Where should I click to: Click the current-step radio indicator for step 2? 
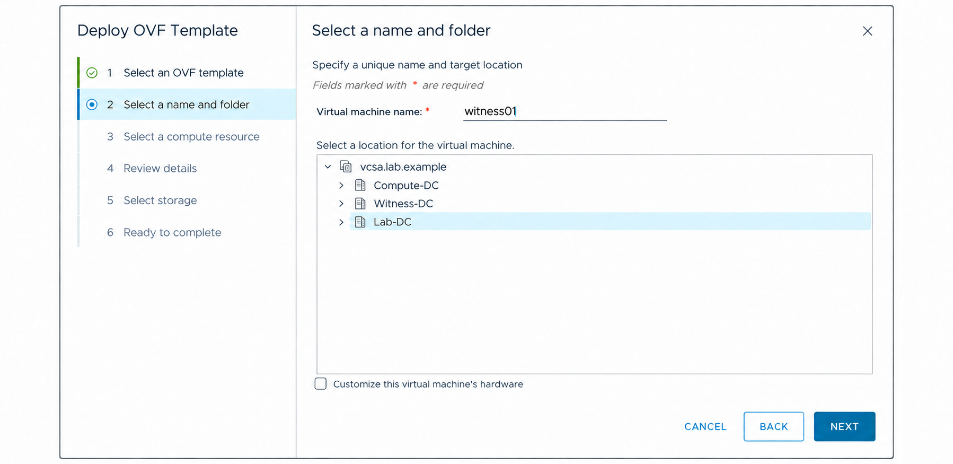pos(92,104)
